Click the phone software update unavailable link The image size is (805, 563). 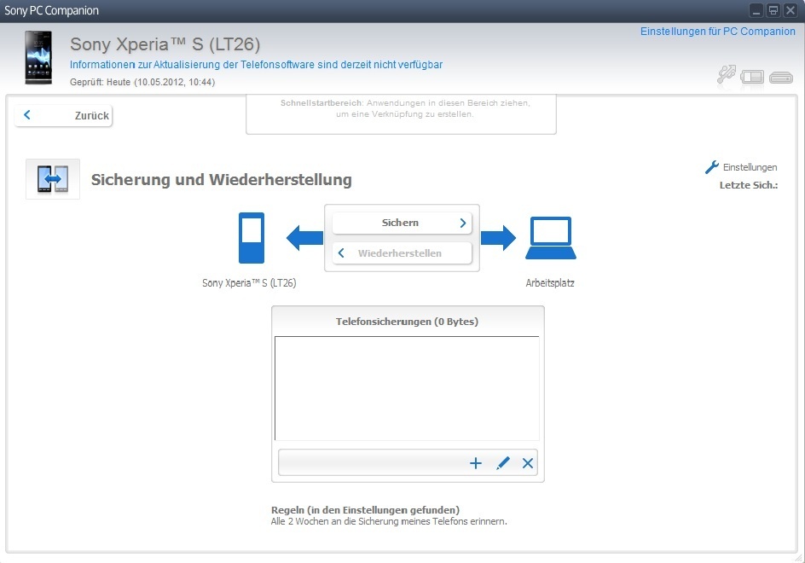click(256, 65)
